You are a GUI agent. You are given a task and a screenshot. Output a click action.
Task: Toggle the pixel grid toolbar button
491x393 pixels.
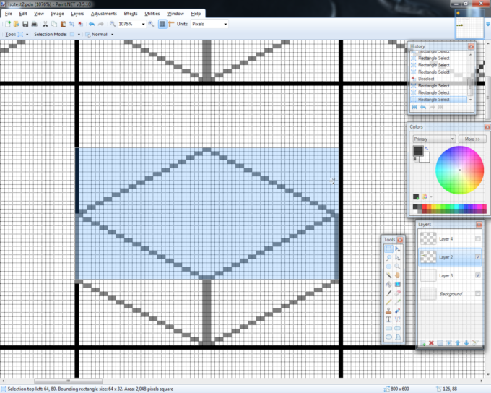tap(162, 24)
